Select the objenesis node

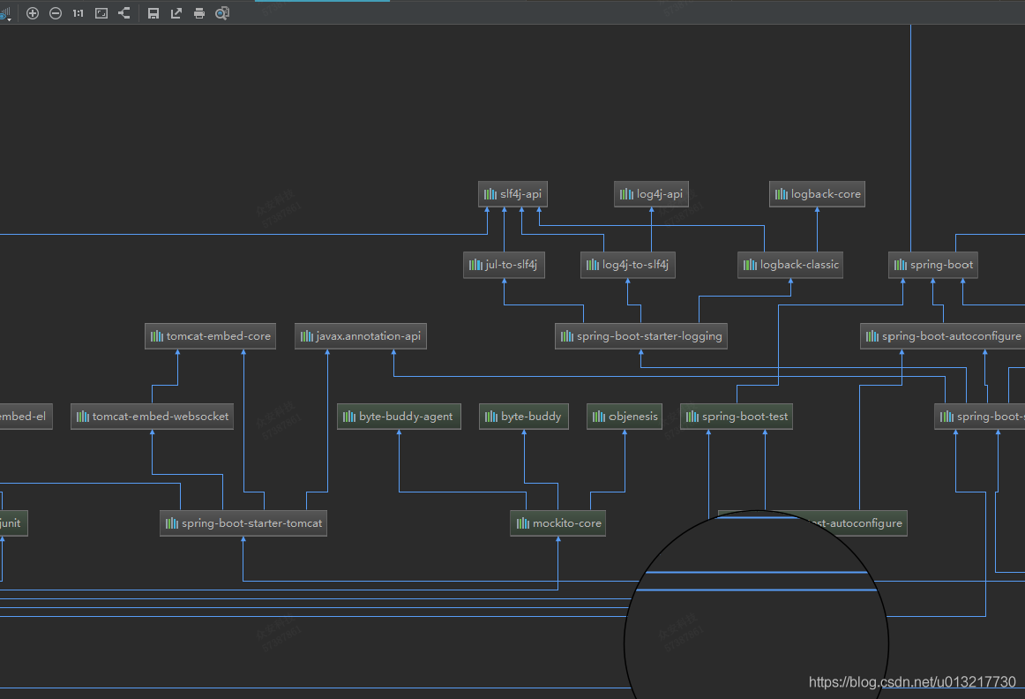625,417
